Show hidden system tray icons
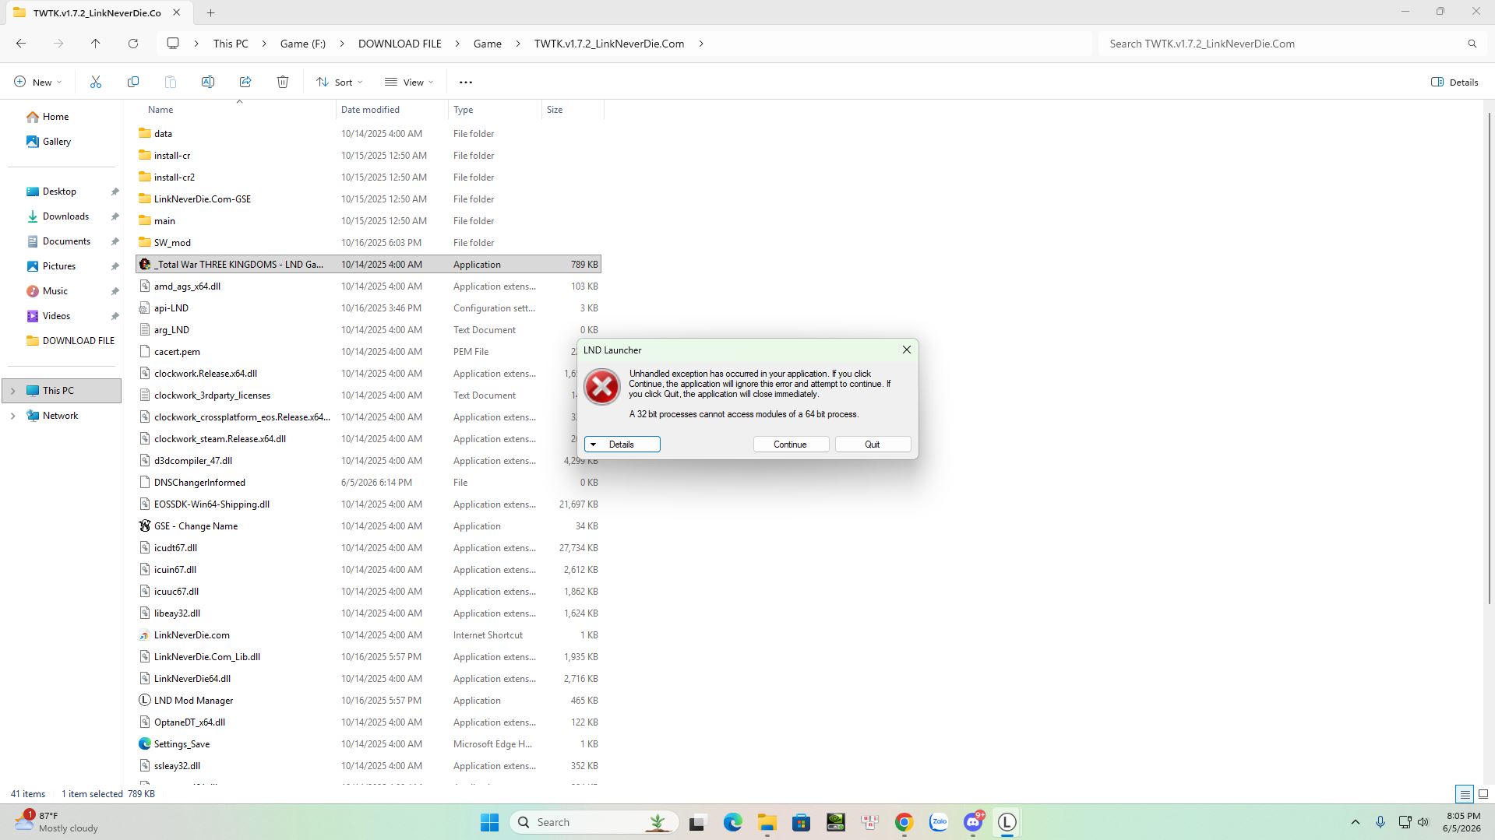Screen dimensions: 1495x840 coord(1355,822)
